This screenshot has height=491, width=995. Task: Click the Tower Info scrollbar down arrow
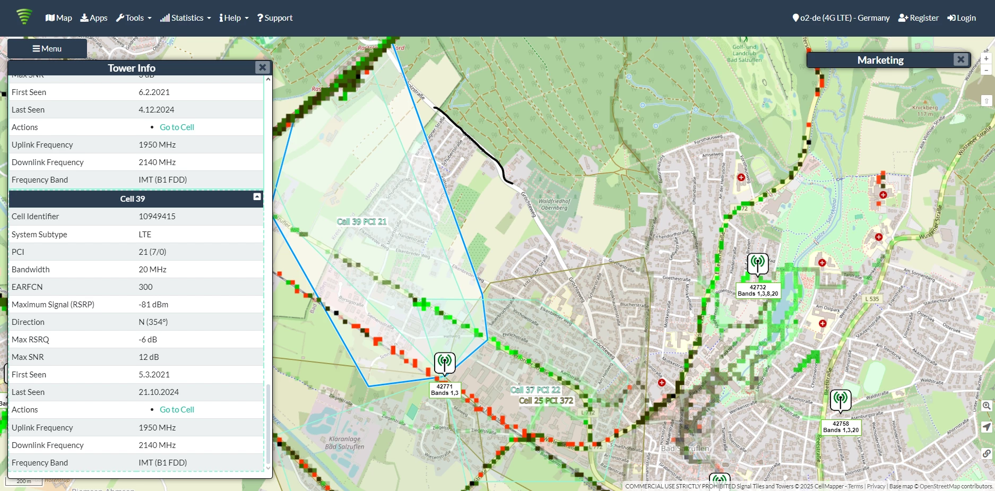(268, 468)
